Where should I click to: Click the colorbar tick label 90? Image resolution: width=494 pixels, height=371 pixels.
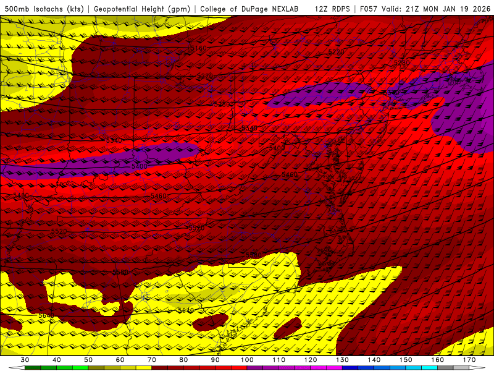click(215, 360)
